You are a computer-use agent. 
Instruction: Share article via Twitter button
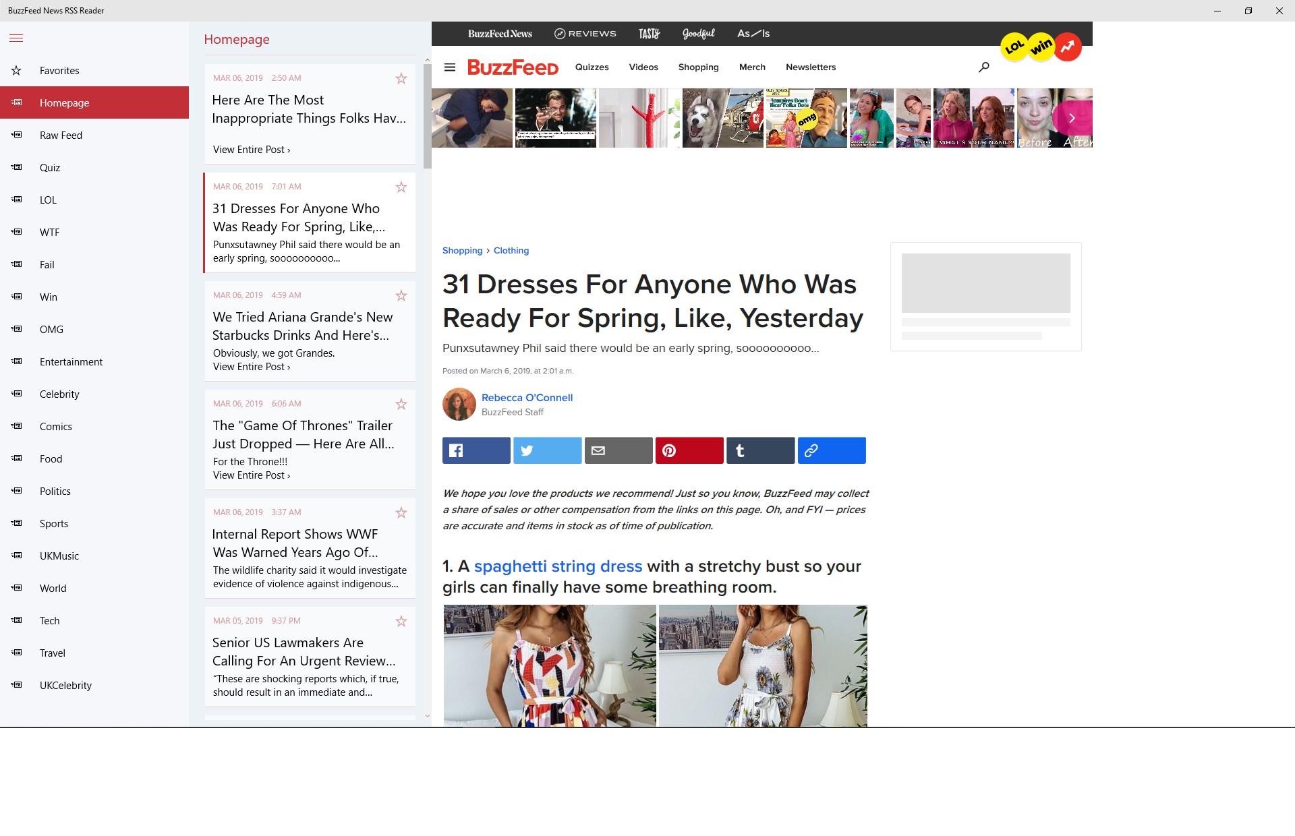click(x=547, y=450)
